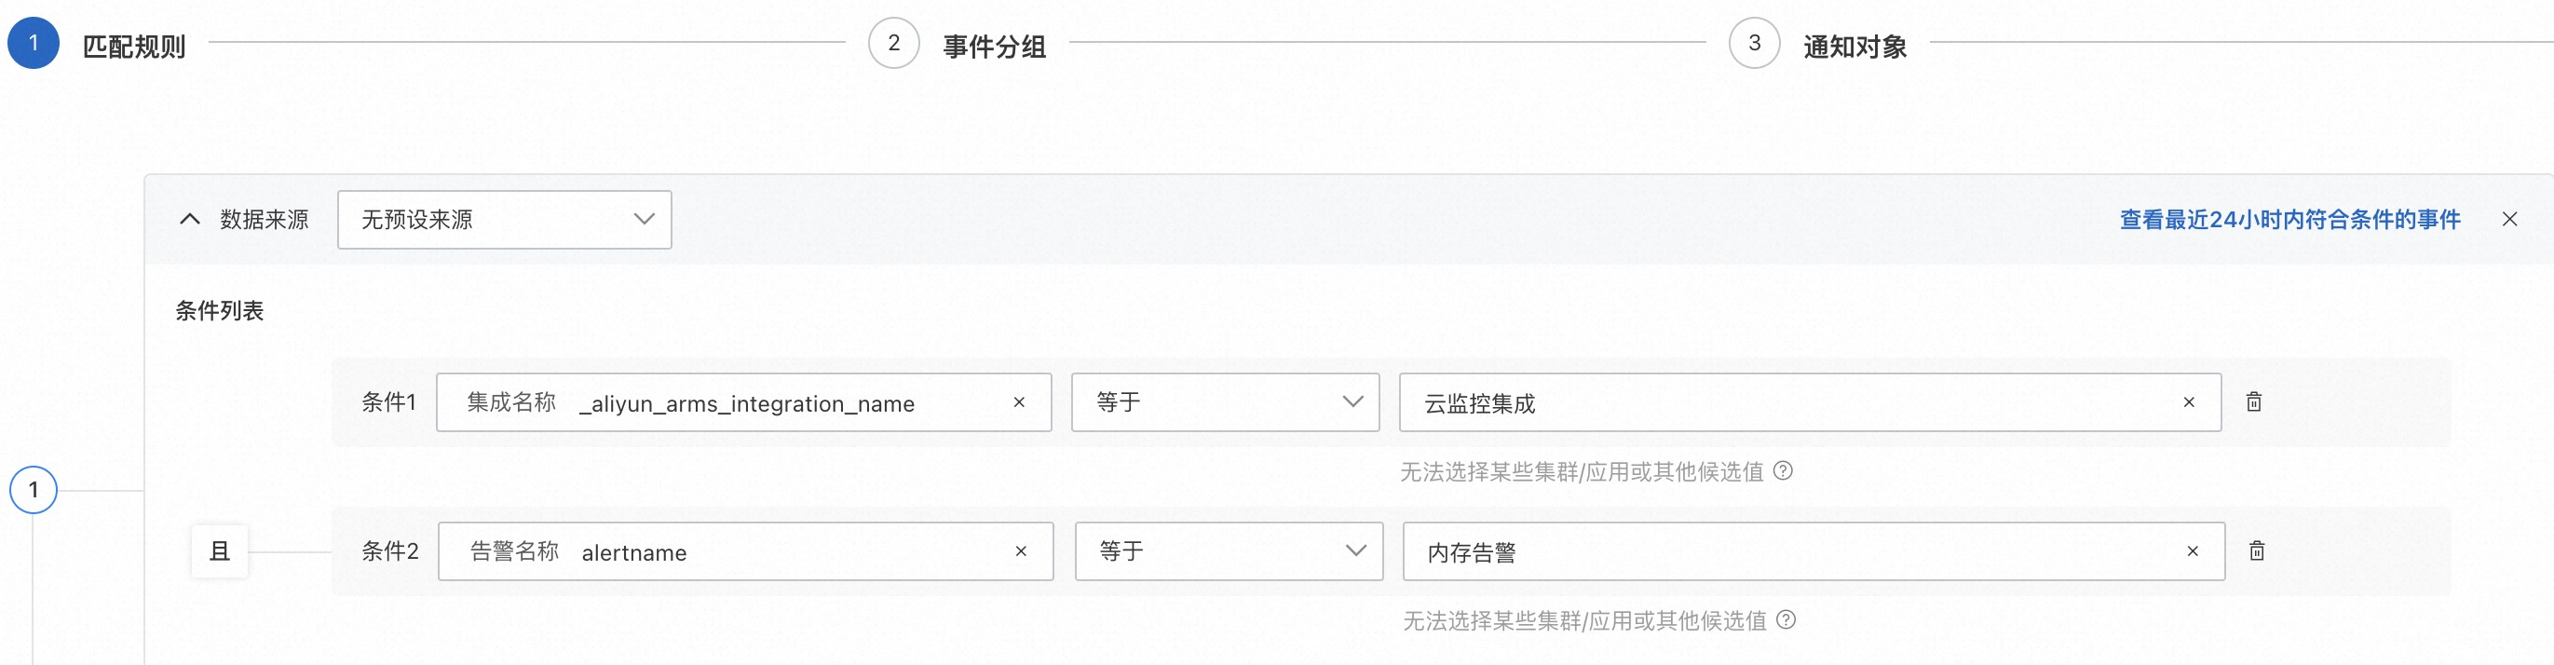This screenshot has height=665, width=2554.
Task: Open condition 1 等于 operator dropdown
Action: click(1225, 402)
